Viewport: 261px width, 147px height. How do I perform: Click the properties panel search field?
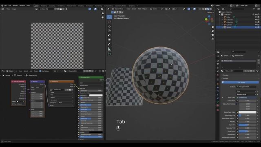tap(239, 52)
